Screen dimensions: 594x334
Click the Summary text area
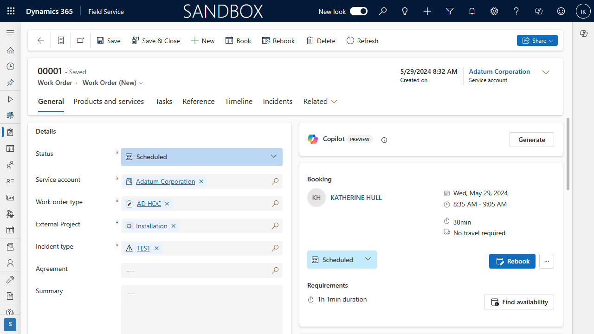pyautogui.click(x=202, y=309)
